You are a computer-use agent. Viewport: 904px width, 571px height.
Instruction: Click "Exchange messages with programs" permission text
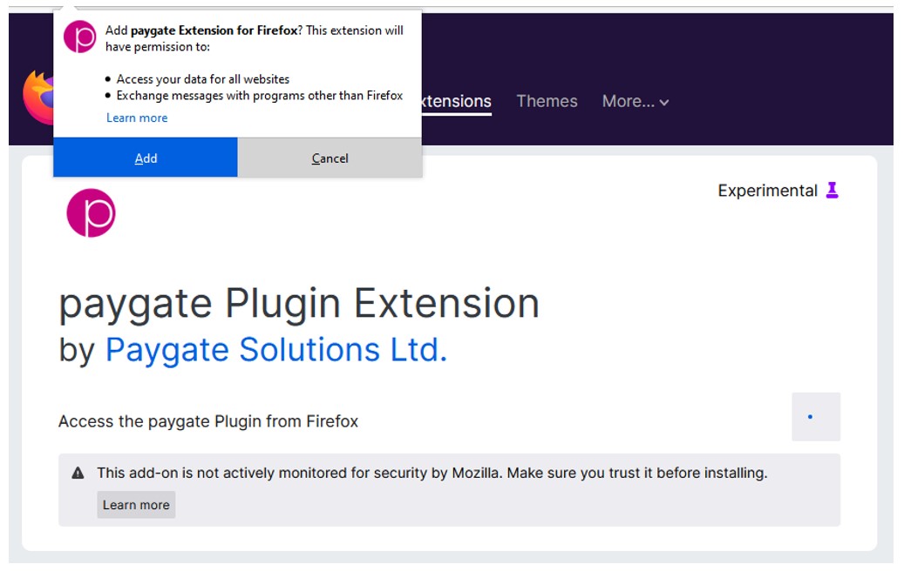tap(260, 96)
